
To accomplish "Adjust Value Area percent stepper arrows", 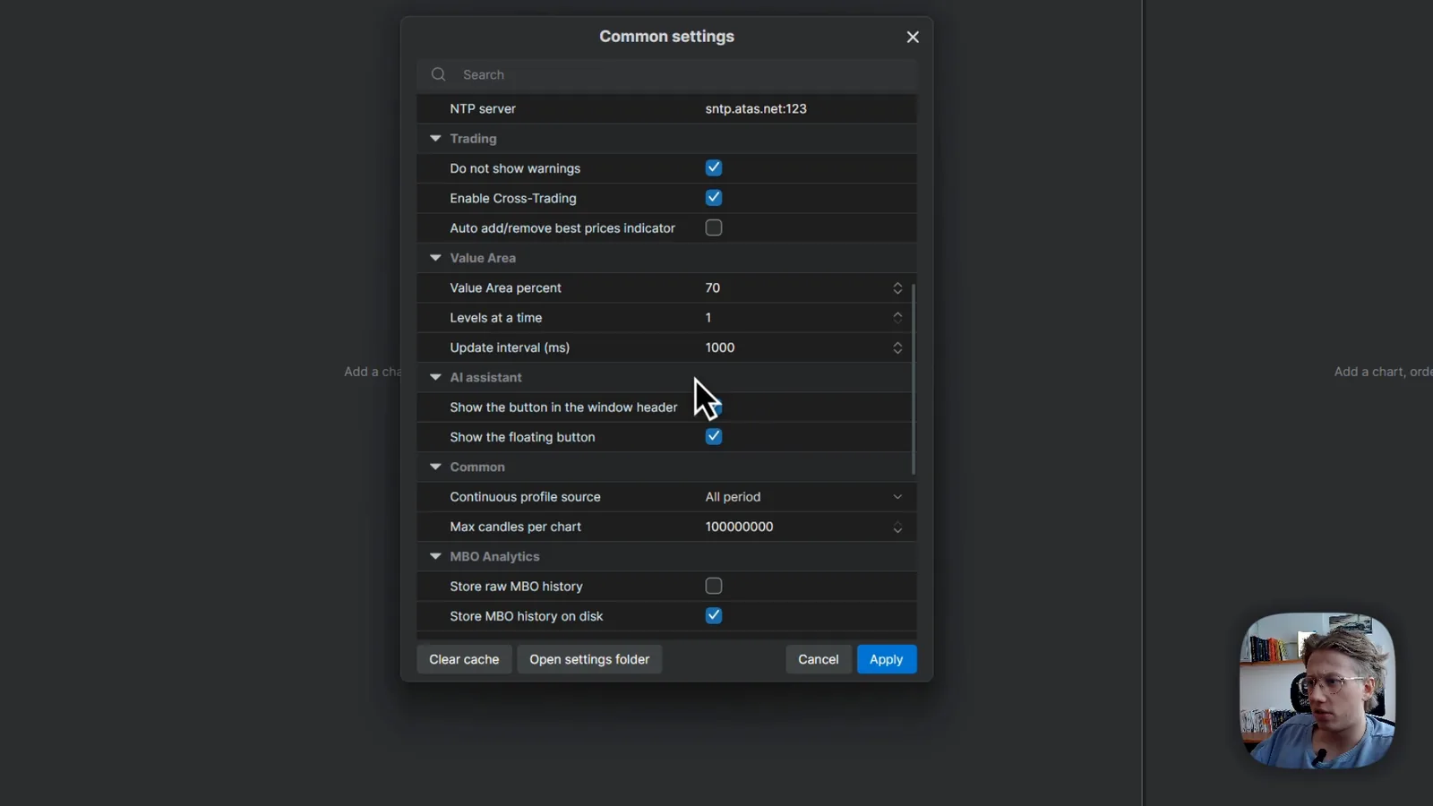I will pos(897,287).
